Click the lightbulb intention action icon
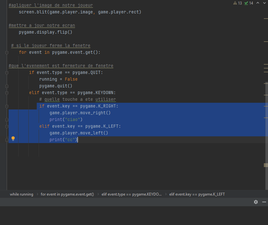The image size is (268, 225). point(13,139)
